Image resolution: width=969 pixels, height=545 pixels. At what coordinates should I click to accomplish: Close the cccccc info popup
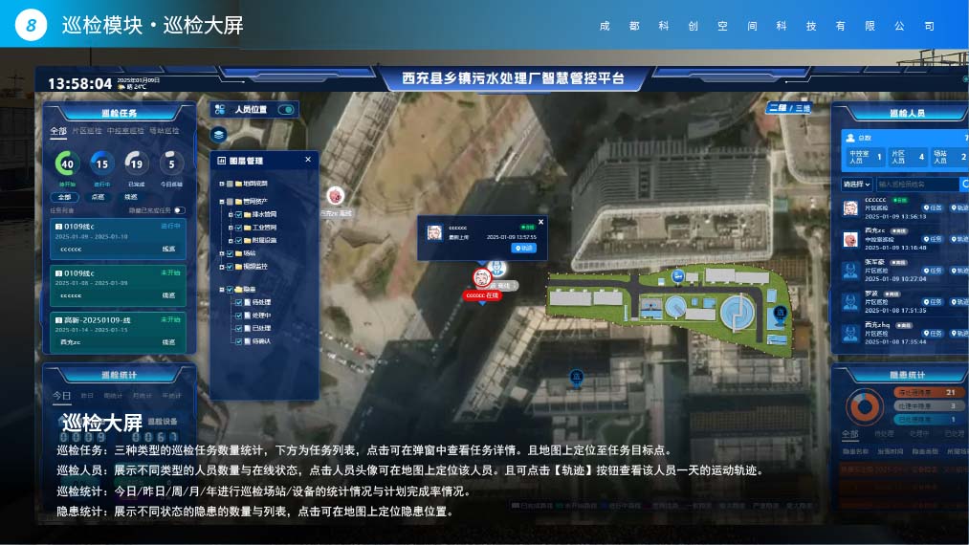pos(540,222)
